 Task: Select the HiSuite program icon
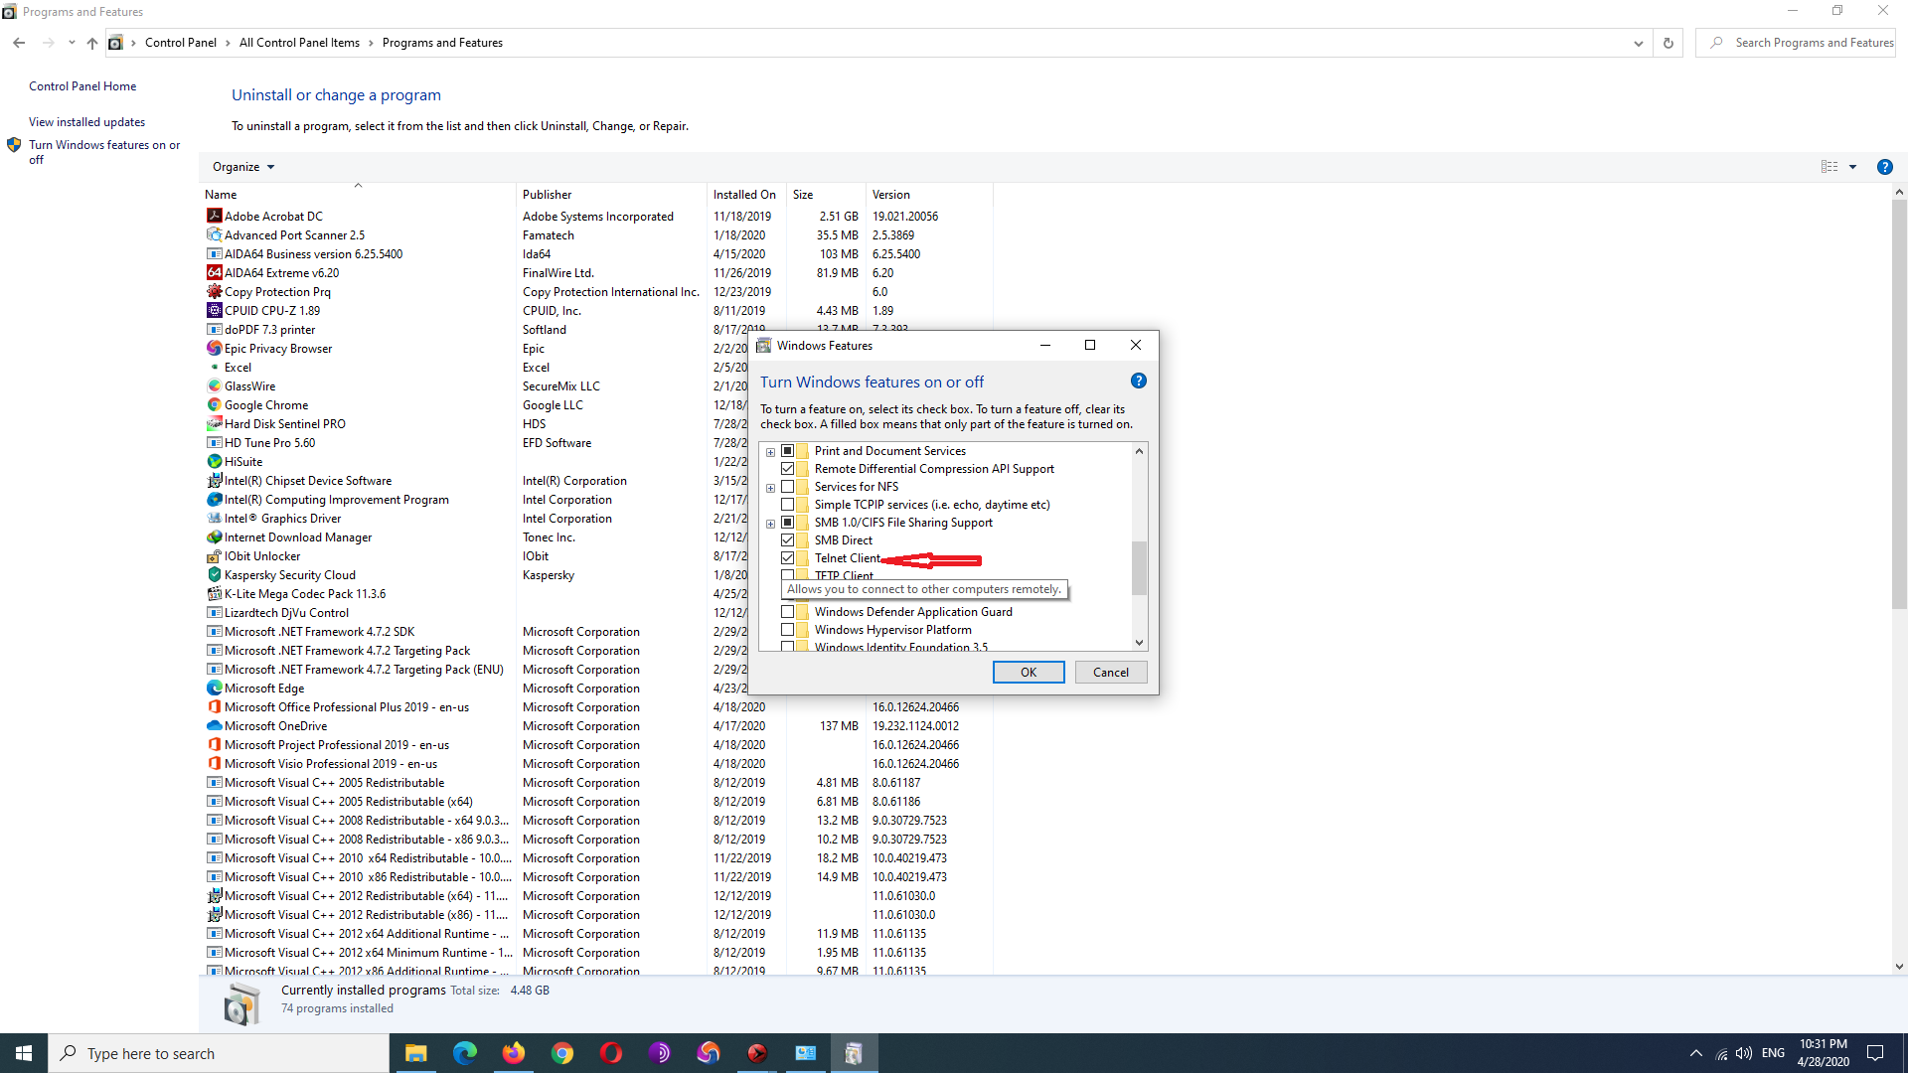[214, 461]
